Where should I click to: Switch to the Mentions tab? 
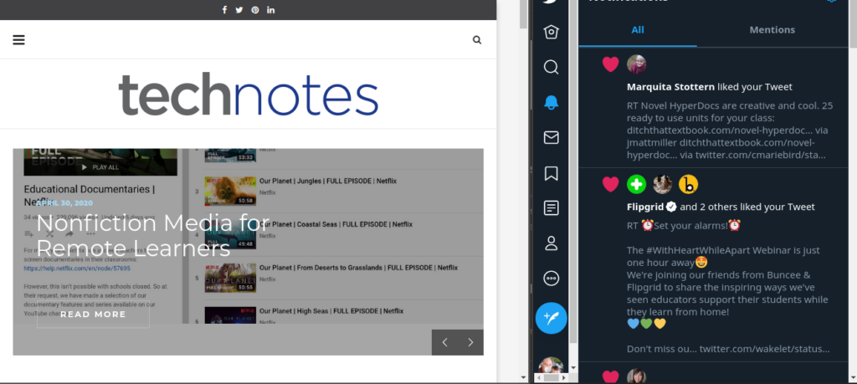[x=772, y=30]
